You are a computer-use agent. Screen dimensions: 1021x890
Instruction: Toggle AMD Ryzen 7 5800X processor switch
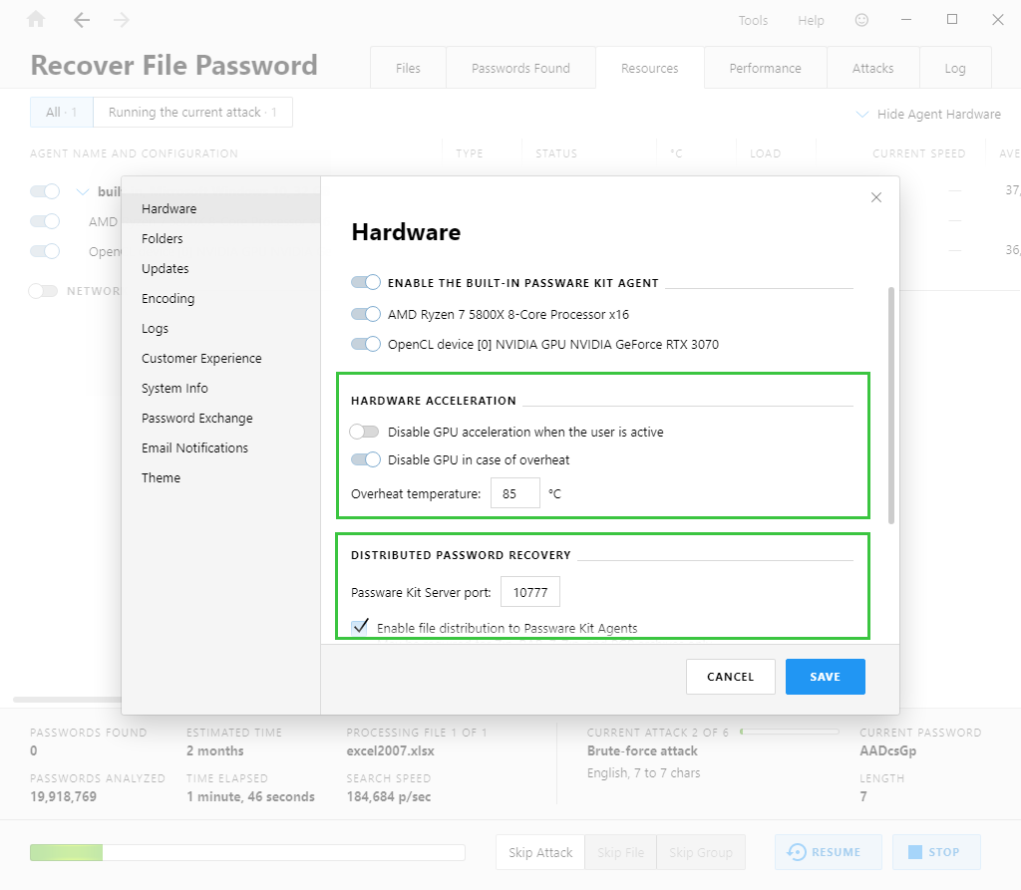[x=365, y=314]
